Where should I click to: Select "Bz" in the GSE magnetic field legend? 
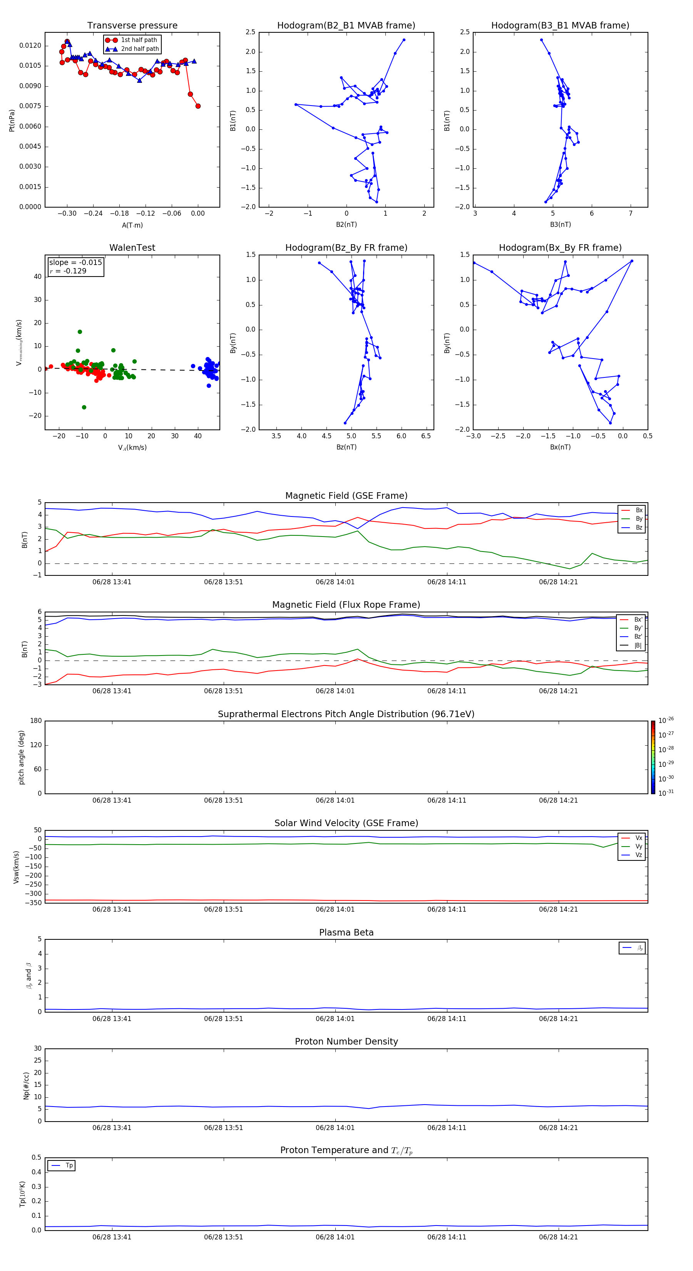(632, 527)
